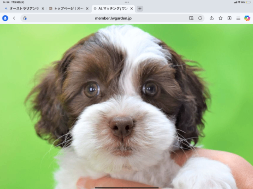
Task: Close the オーストラリアン tab
Action: tap(43, 9)
